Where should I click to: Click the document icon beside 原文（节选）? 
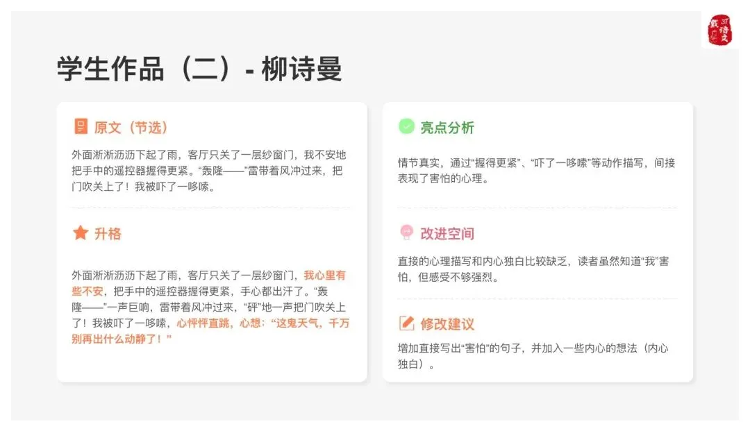click(81, 127)
